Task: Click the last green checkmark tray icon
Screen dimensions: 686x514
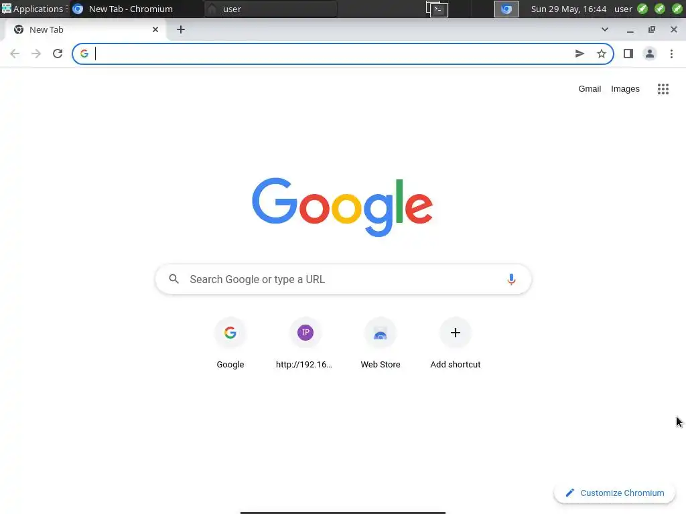Action: point(677,9)
